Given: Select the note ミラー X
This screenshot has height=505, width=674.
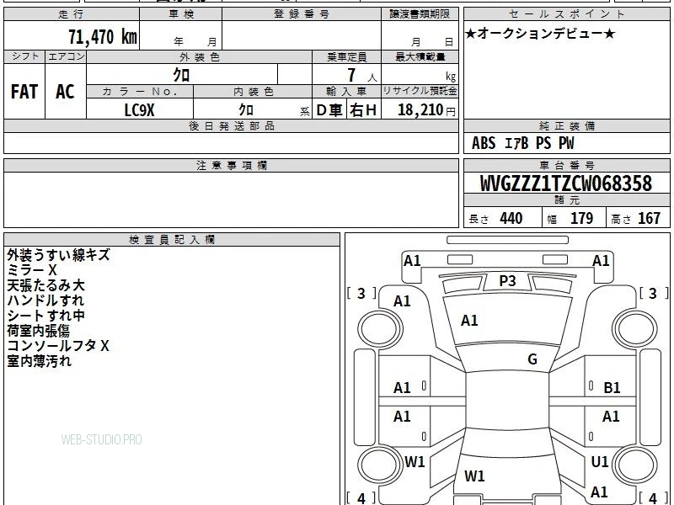Looking at the screenshot, I should point(32,270).
